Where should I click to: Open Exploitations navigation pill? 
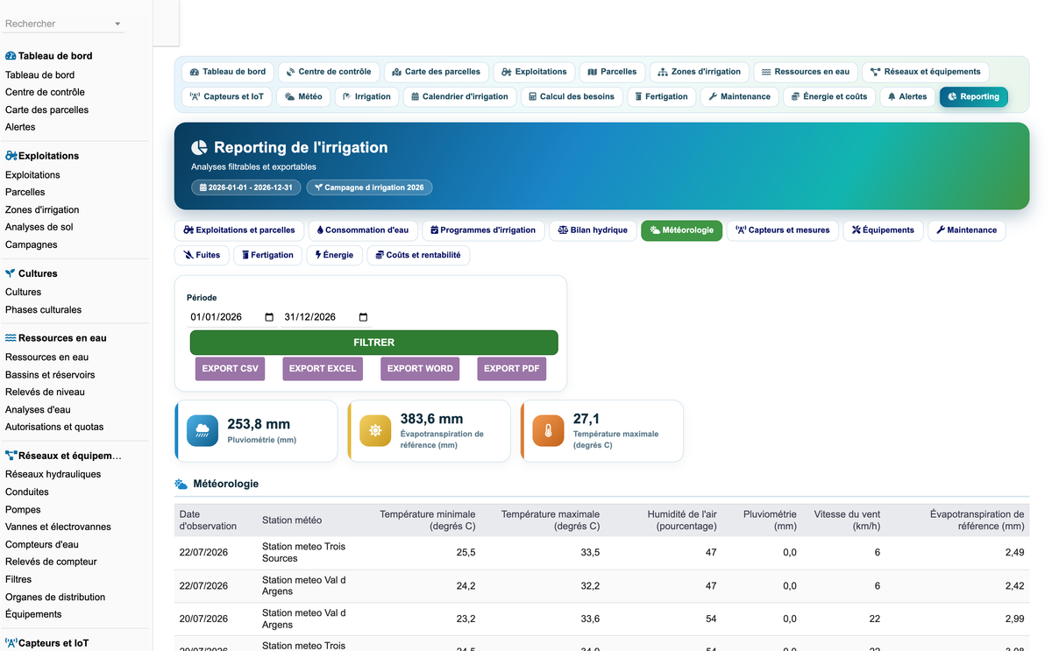534,72
